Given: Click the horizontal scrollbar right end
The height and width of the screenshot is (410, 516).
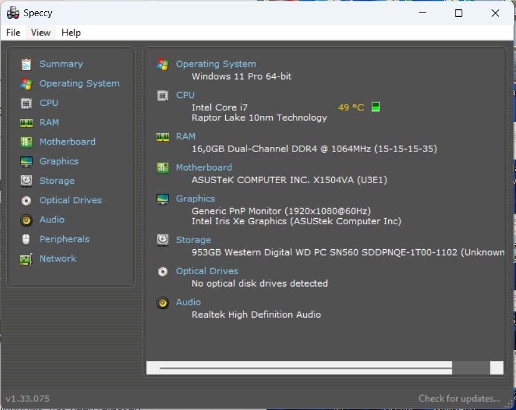Looking at the screenshot, I should point(497,368).
